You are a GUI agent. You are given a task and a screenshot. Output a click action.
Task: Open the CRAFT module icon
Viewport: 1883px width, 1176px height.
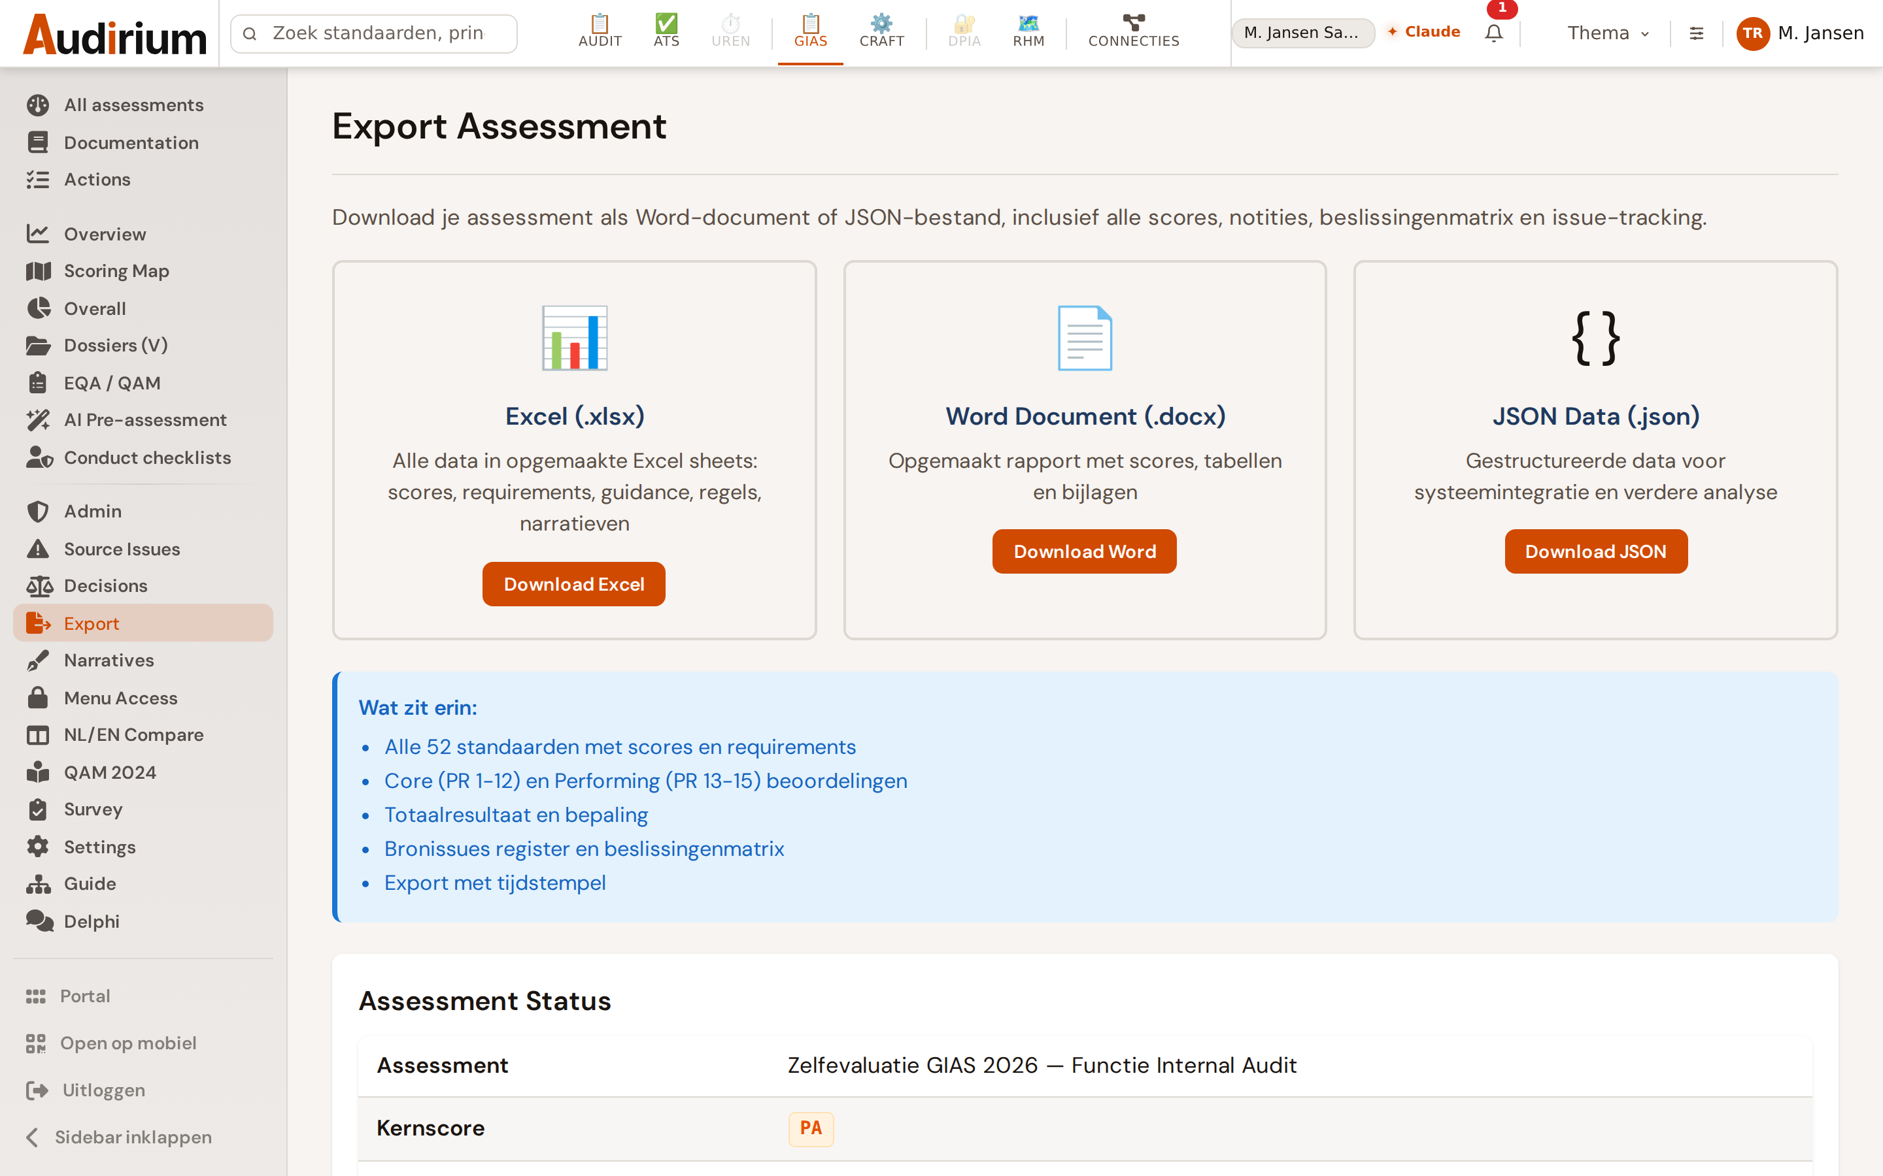click(x=881, y=32)
